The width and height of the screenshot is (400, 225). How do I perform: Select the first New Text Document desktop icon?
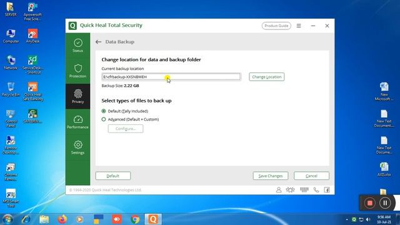pyautogui.click(x=384, y=118)
